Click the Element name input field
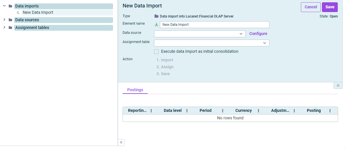Image resolution: width=345 pixels, height=148 pixels. tap(215, 25)
